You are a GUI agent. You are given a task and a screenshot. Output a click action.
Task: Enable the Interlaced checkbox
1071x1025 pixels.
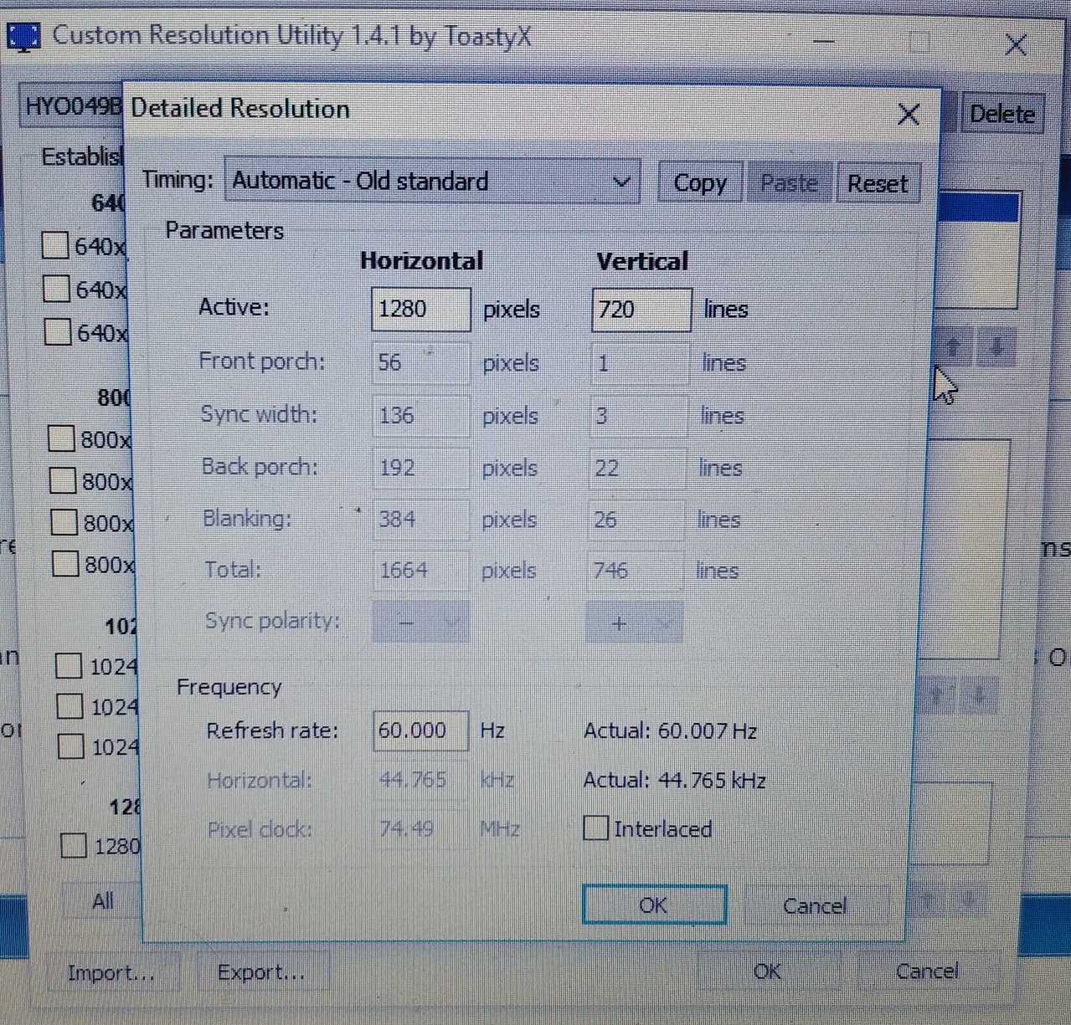coord(595,828)
